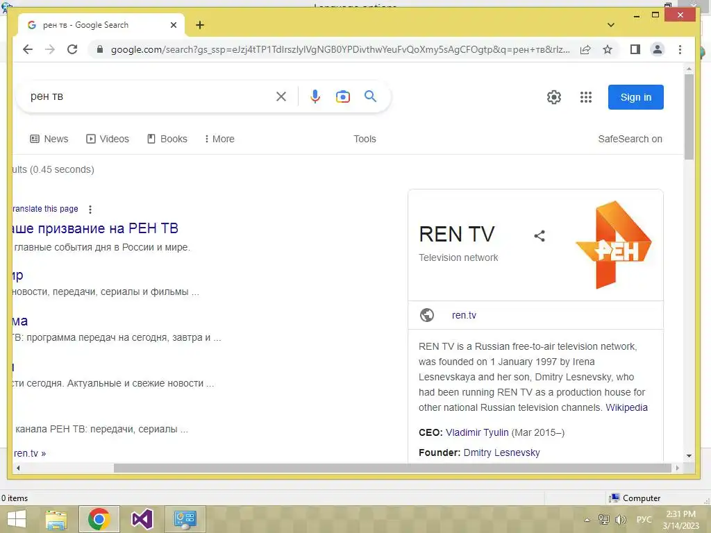Click the SafeSearch on label
The image size is (711, 533).
pos(630,139)
